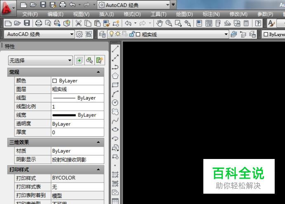Click Make Object's Layer Current icon

coord(234,34)
